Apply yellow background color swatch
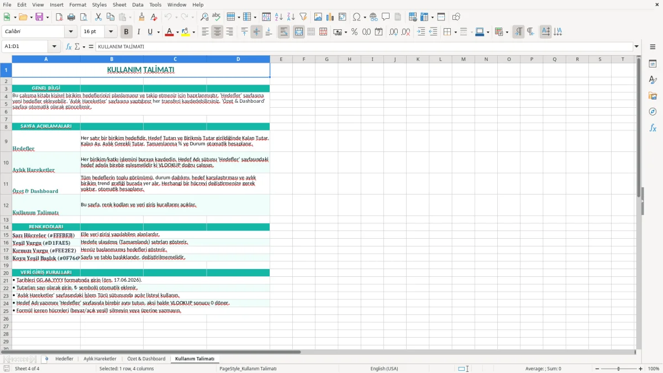 (x=185, y=32)
